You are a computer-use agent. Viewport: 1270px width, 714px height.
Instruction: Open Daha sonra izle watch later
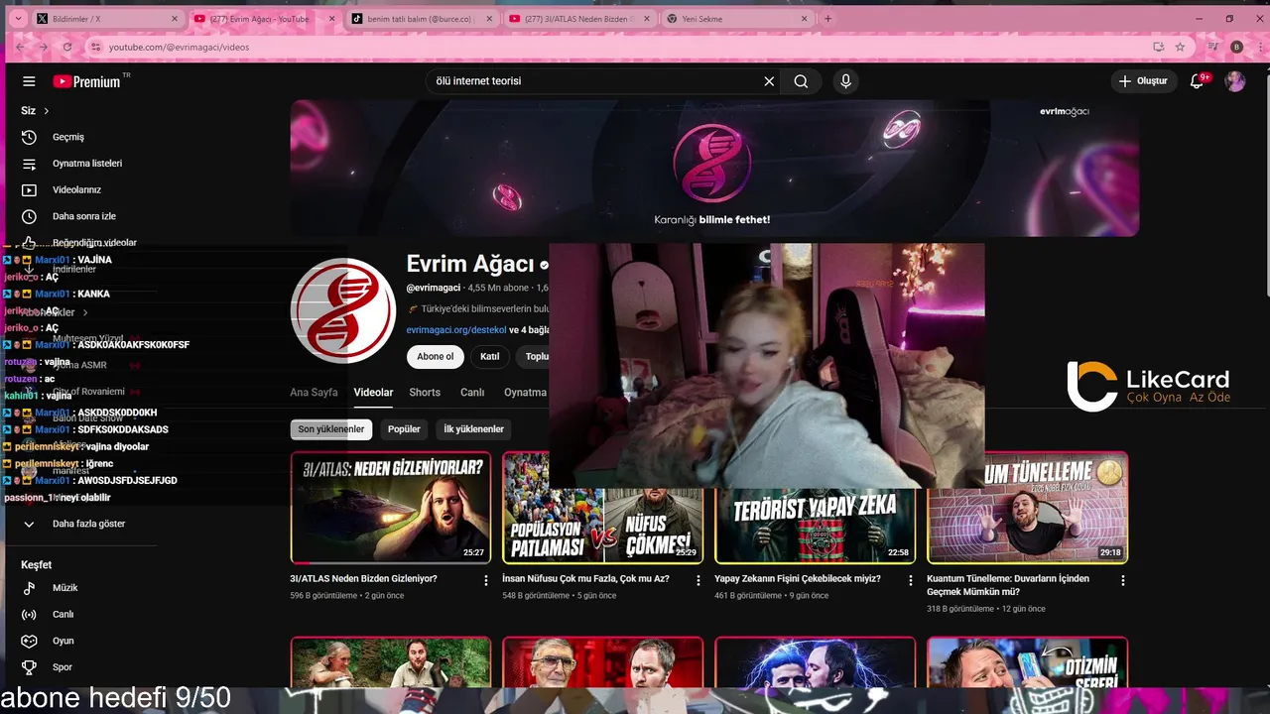[84, 216]
